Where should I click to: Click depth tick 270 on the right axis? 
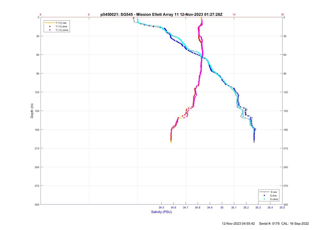tap(286, 186)
